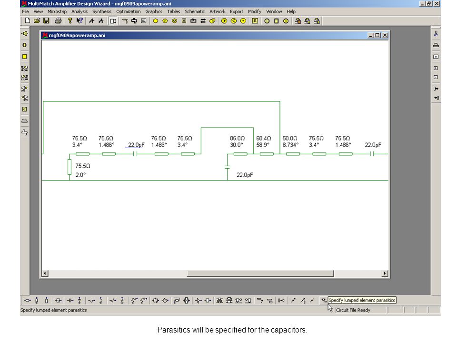Screen dimensions: 457x343
Task: Open the Microstrip menu
Action: pos(57,11)
